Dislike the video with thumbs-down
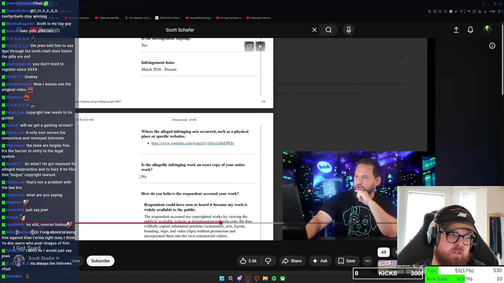The width and height of the screenshot is (504, 283). click(268, 261)
